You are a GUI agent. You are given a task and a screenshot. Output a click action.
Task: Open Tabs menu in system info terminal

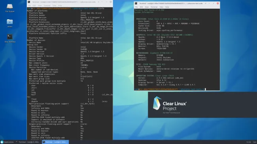pyautogui.click(x=161, y=7)
